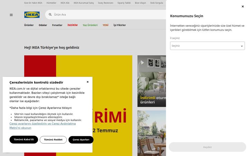
Task: Open the Ürünler menu
Action: tap(29, 25)
